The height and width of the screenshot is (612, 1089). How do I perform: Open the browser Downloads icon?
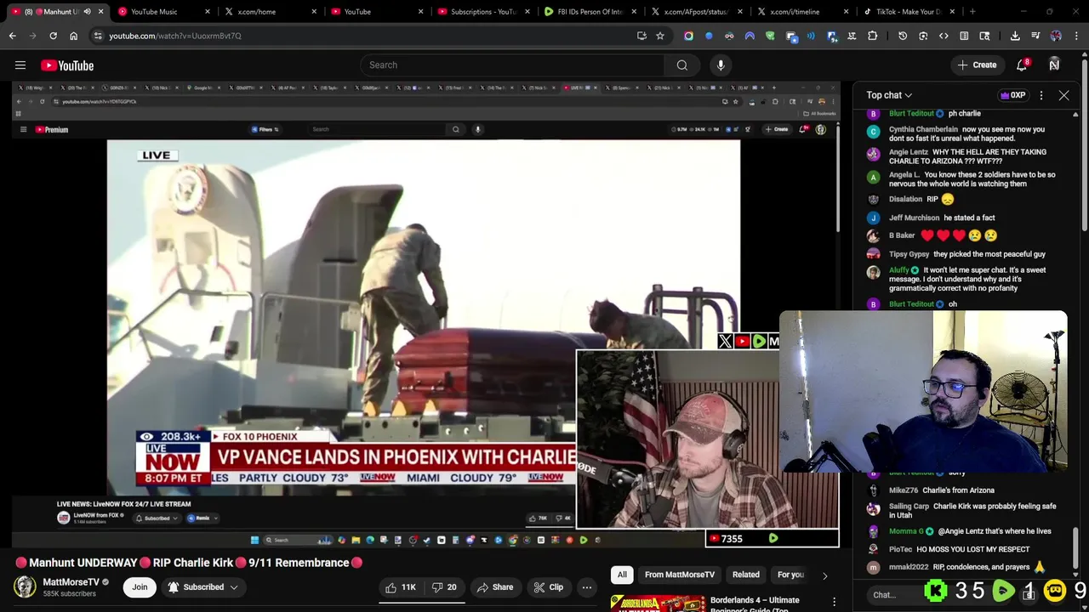tap(1015, 36)
